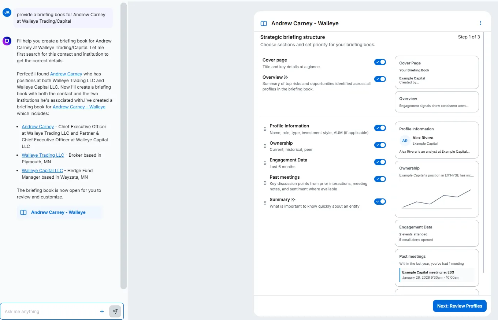Click the chat panel vertical scrollbar
The width and height of the screenshot is (498, 320).
coord(123,146)
